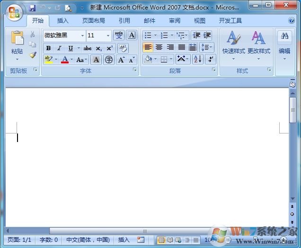Align text right
The width and height of the screenshot is (301, 248).
pos(170,47)
